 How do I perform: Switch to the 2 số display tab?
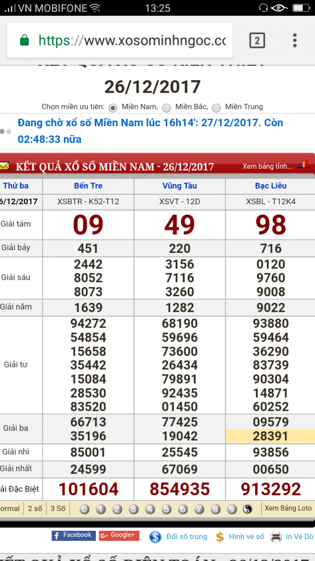35,508
